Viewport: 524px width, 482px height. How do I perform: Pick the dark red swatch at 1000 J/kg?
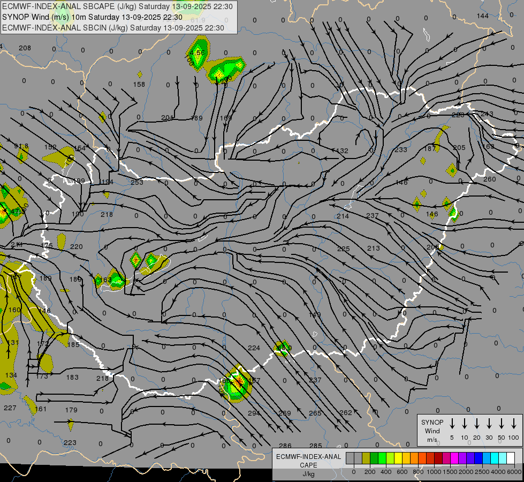[x=438, y=458]
